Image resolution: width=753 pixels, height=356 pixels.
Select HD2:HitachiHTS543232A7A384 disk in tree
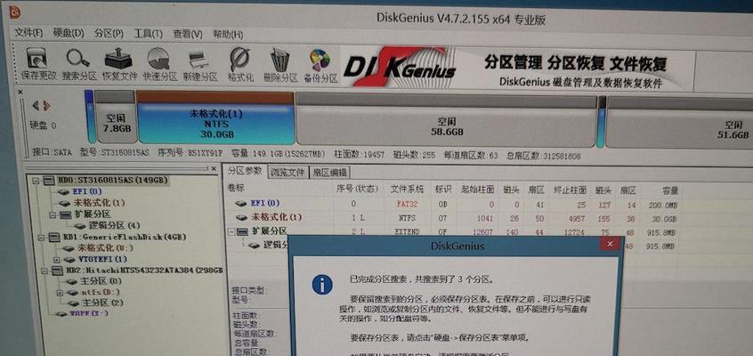click(143, 271)
